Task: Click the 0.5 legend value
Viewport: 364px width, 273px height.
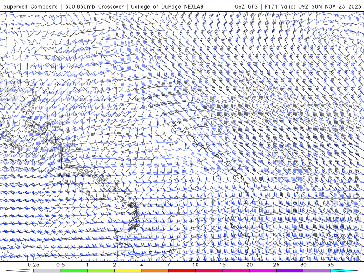Action: (x=61, y=265)
